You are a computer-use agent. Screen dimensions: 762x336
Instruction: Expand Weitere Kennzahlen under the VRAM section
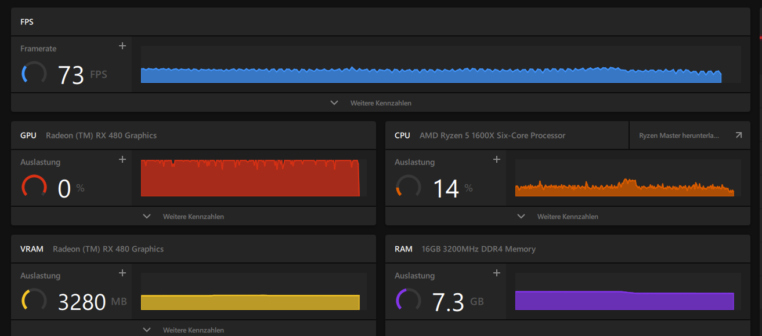pos(193,330)
